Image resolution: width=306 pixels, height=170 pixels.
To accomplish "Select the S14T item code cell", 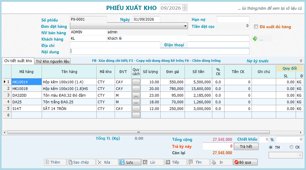I will pos(27,108).
